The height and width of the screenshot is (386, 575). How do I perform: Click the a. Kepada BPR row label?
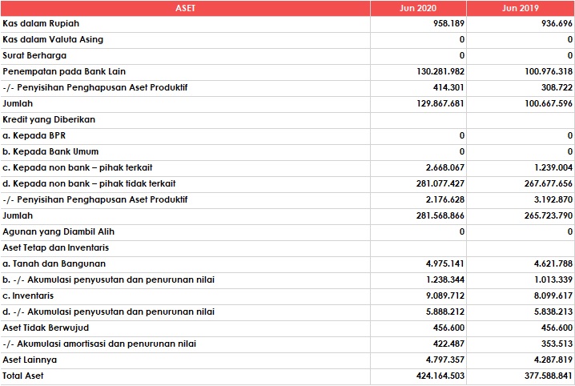click(34, 135)
